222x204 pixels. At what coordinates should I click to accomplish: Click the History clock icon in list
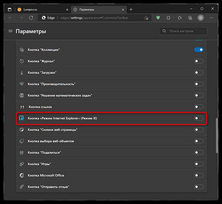22,61
